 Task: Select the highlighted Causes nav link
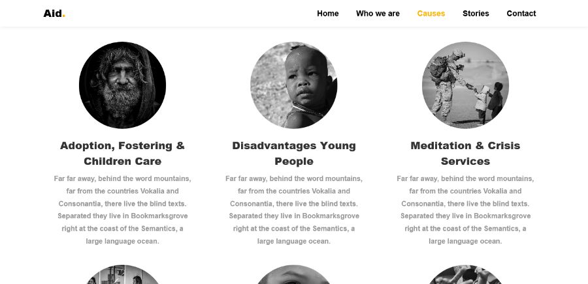431,14
